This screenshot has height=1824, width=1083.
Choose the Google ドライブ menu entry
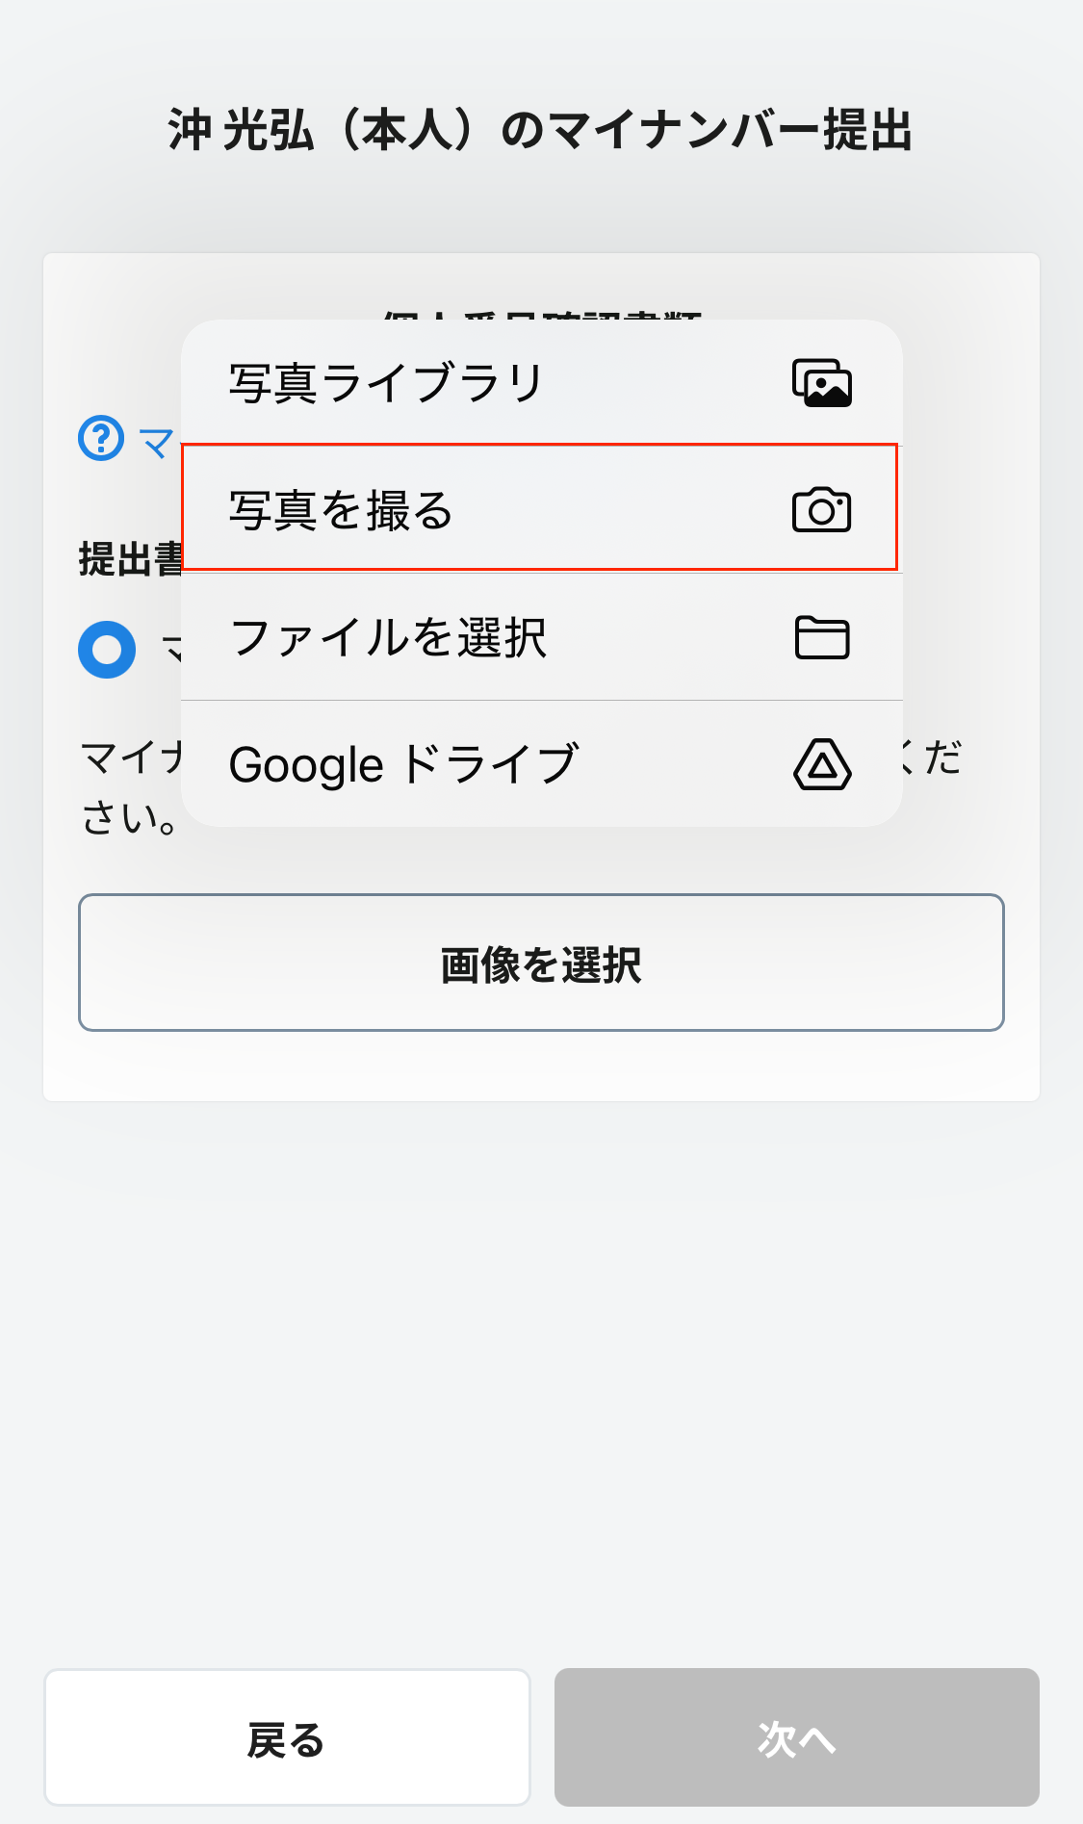pos(404,765)
